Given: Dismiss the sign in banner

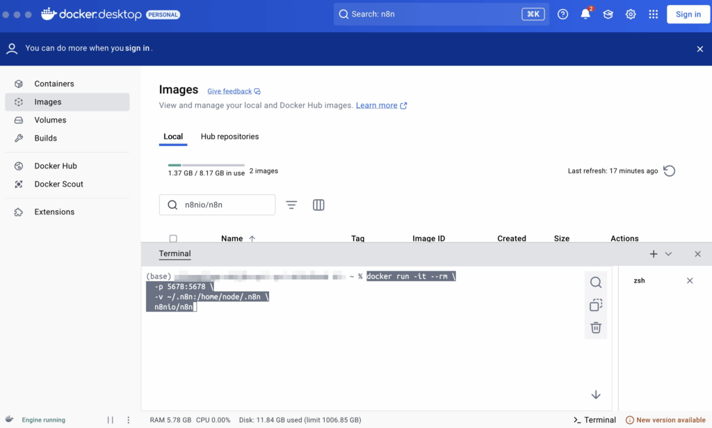Looking at the screenshot, I should tap(699, 49).
